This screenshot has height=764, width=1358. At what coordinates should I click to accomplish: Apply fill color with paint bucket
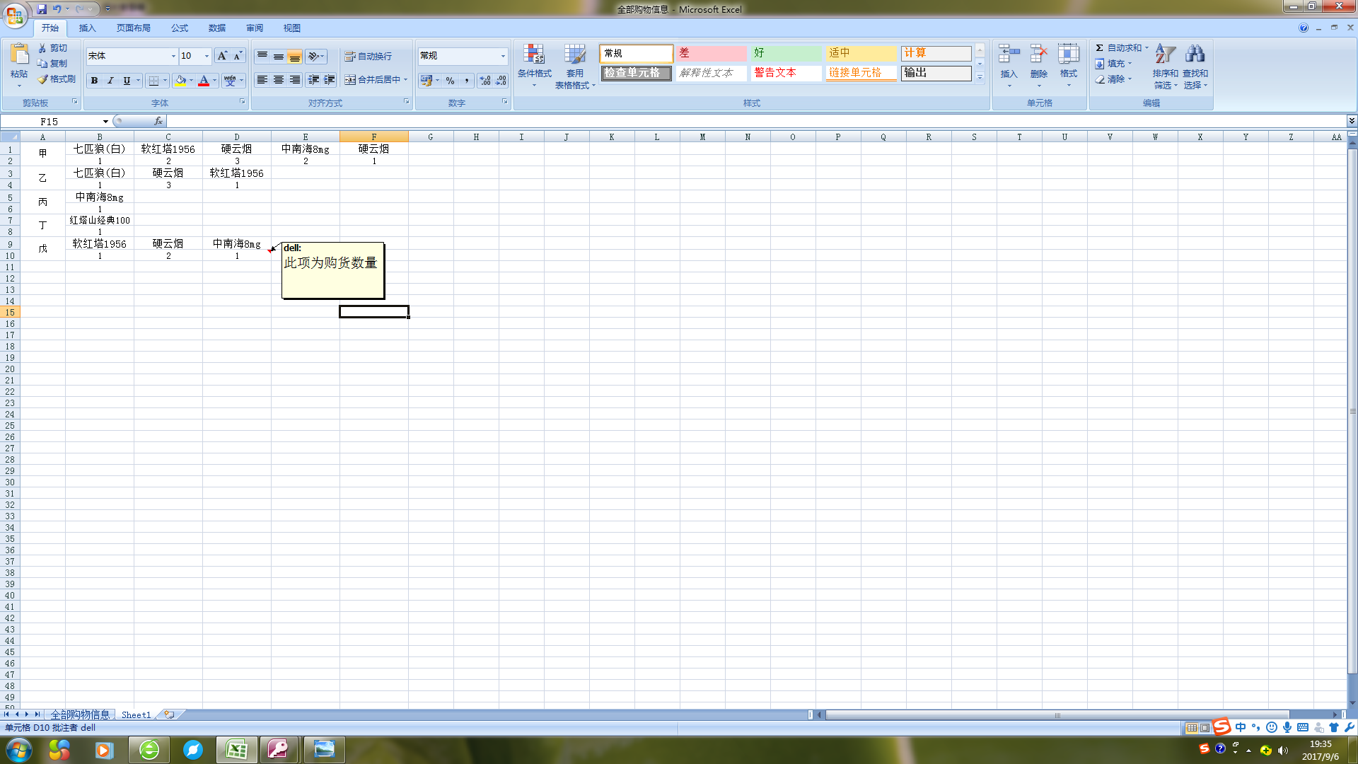point(181,81)
